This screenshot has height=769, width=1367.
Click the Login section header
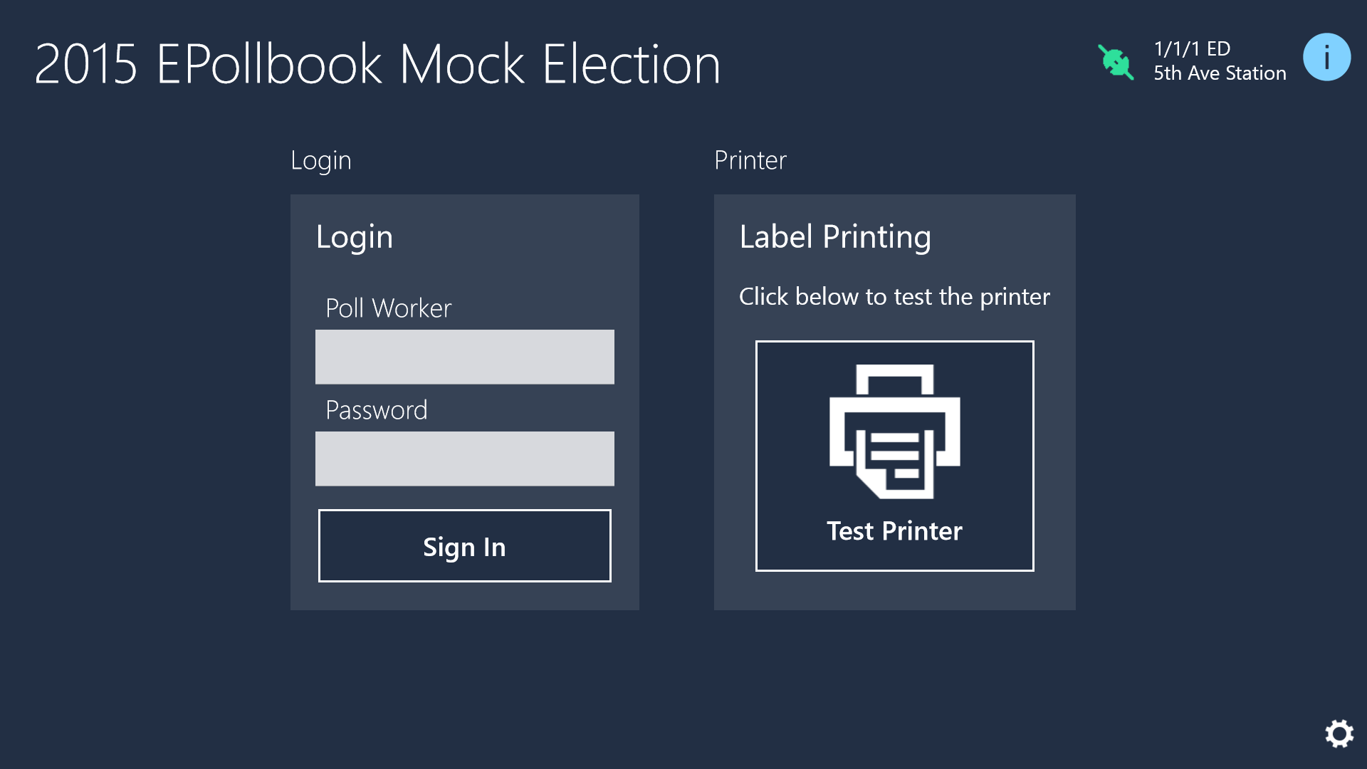(321, 161)
